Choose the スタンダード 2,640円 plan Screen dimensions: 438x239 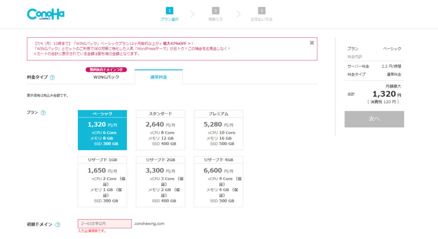pos(160,130)
